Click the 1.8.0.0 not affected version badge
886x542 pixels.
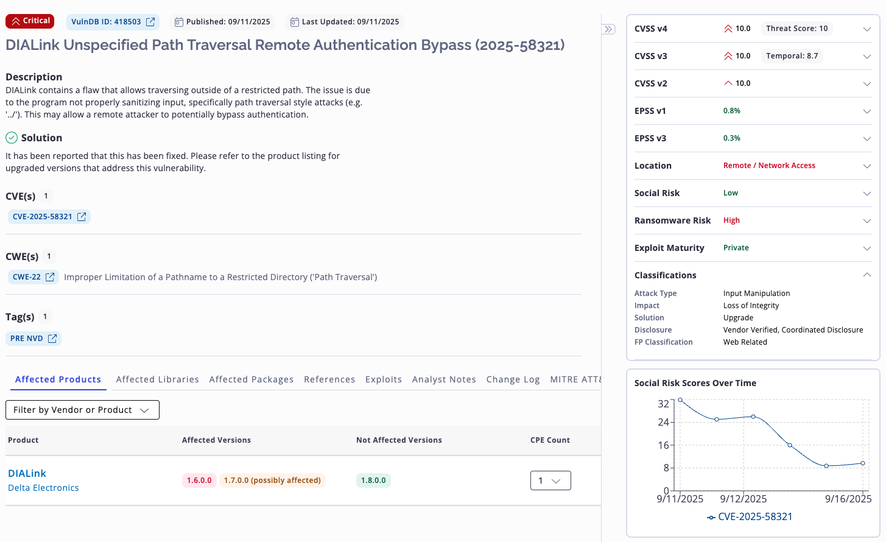[x=373, y=480]
